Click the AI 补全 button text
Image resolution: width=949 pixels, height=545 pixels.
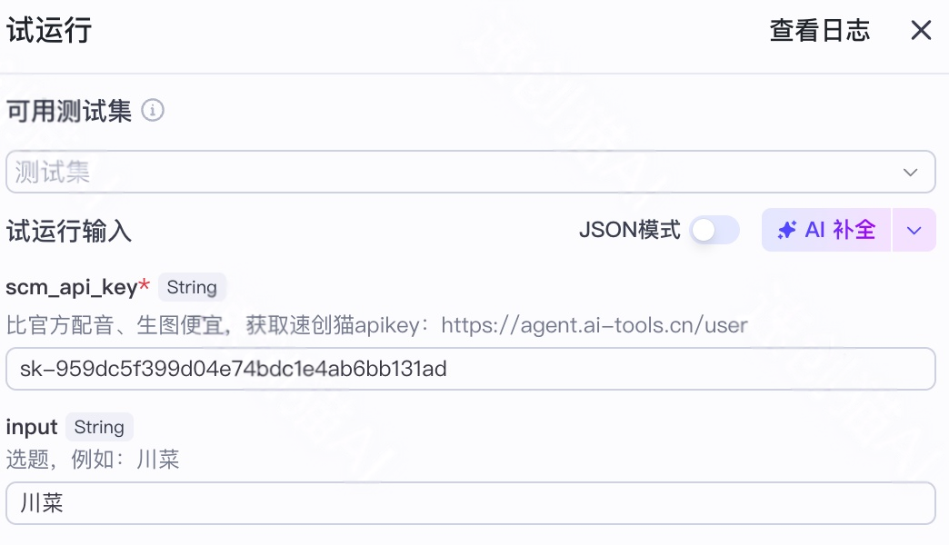click(x=840, y=231)
